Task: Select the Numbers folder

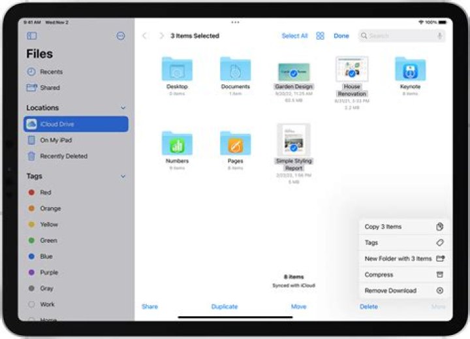Action: click(177, 143)
